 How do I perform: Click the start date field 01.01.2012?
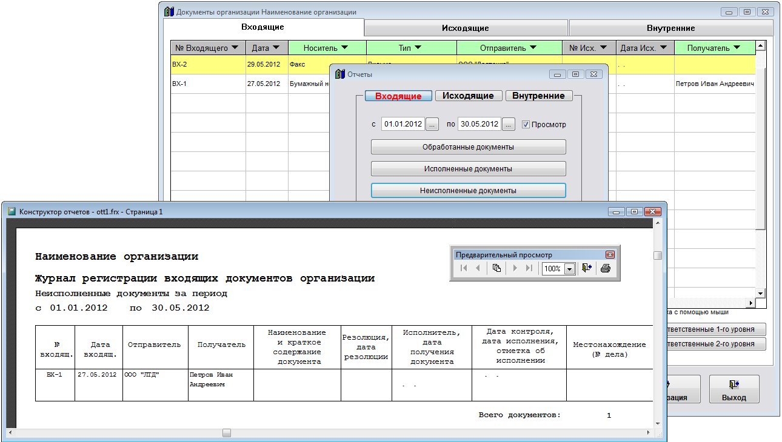click(x=403, y=124)
